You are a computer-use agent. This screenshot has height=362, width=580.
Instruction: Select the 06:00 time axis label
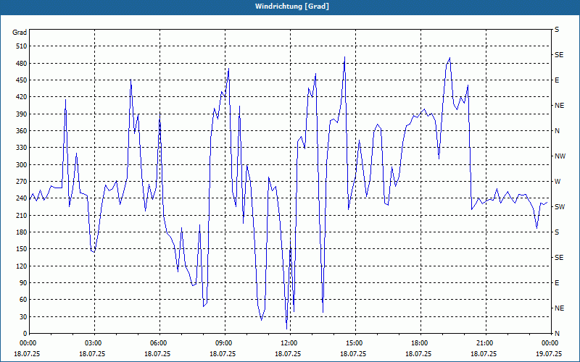coord(157,343)
